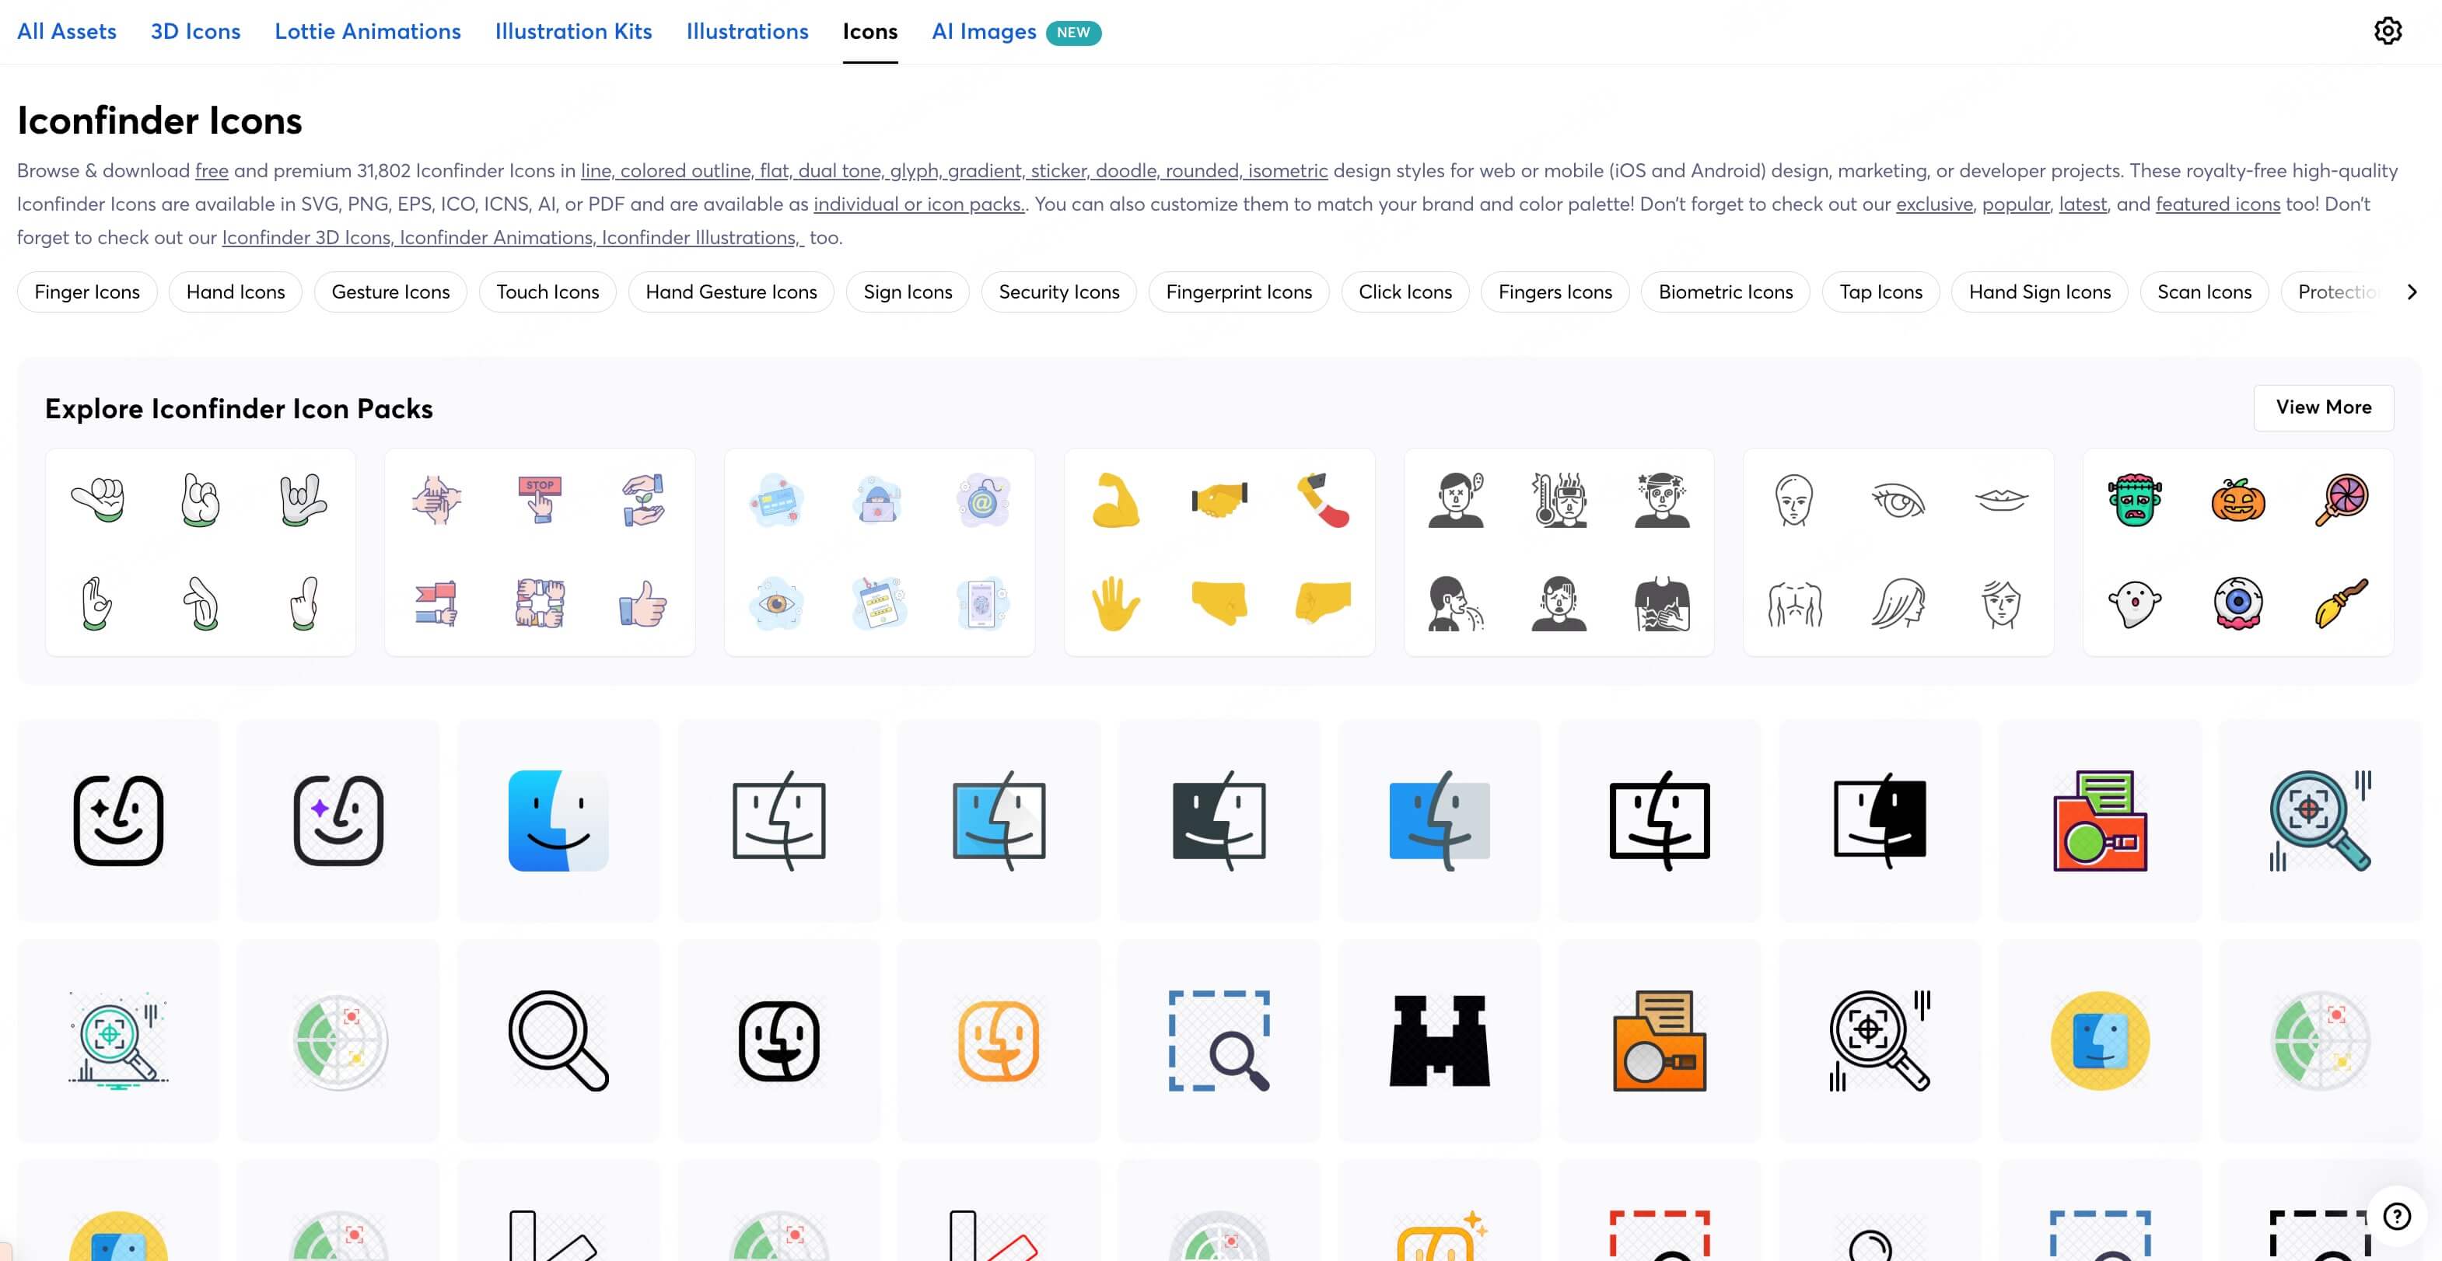Open the 'latest' icons link

2082,204
